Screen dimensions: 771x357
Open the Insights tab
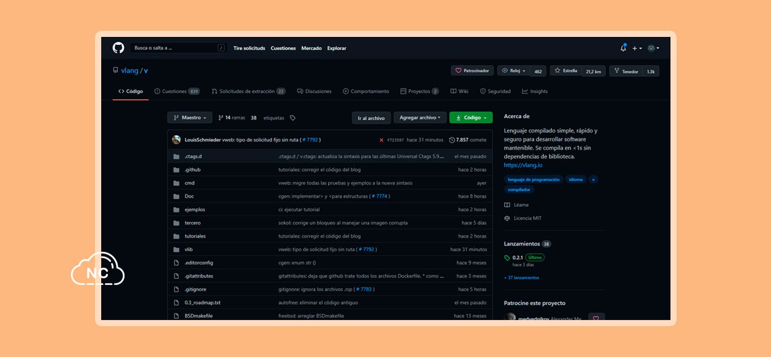pos(535,91)
